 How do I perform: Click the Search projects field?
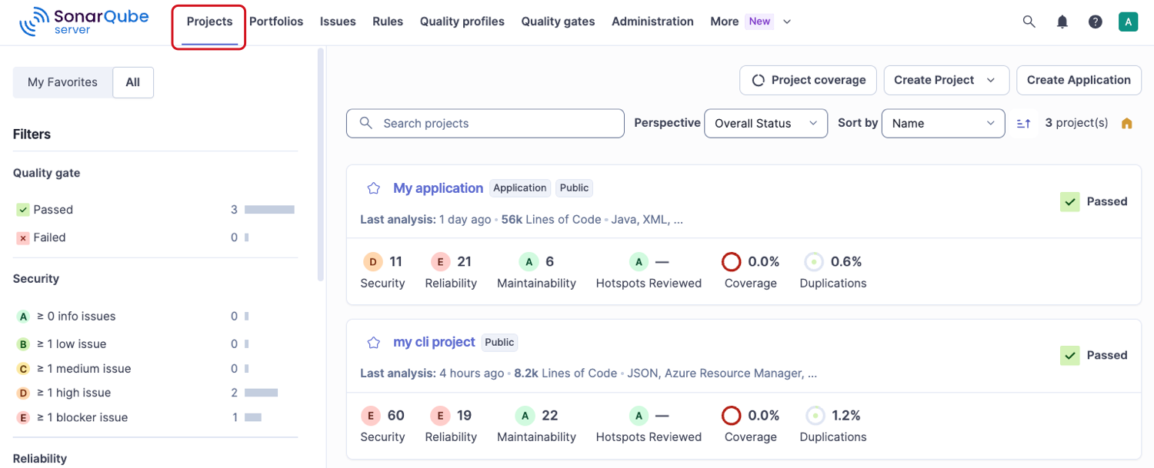point(485,123)
